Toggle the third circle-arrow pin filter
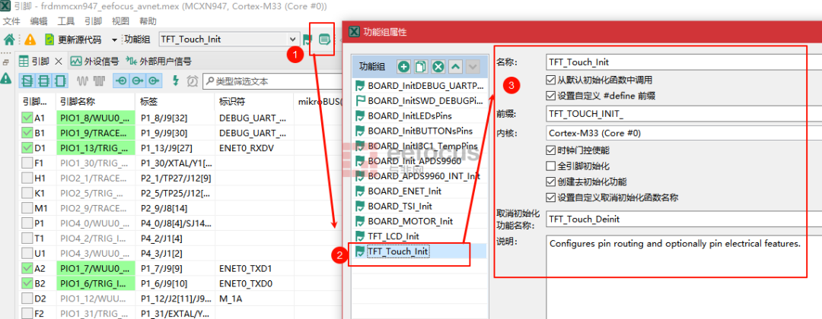The height and width of the screenshot is (319, 822). [153, 81]
